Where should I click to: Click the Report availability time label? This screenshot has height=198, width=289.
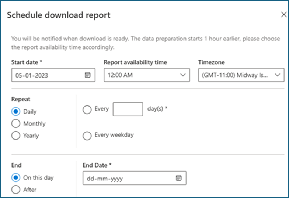point(135,62)
